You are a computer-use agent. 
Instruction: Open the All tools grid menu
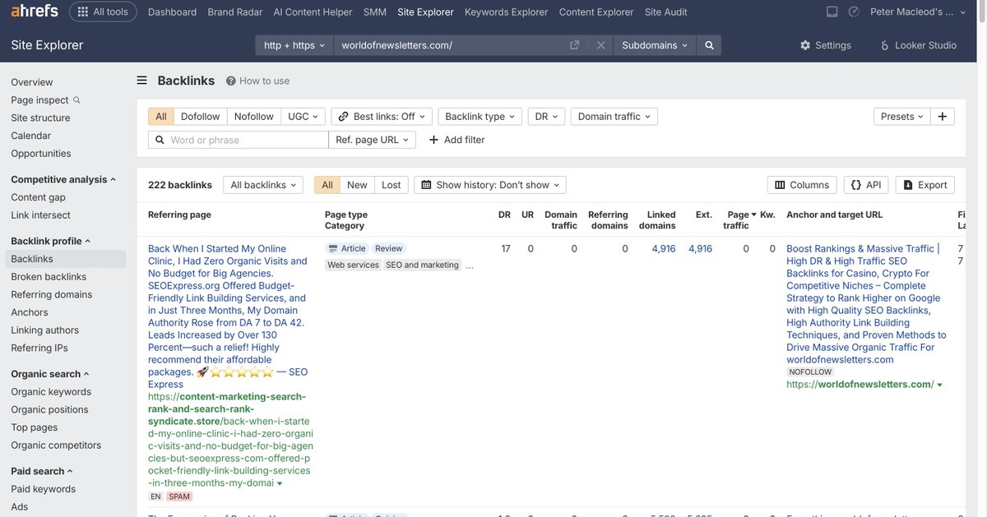tap(104, 12)
